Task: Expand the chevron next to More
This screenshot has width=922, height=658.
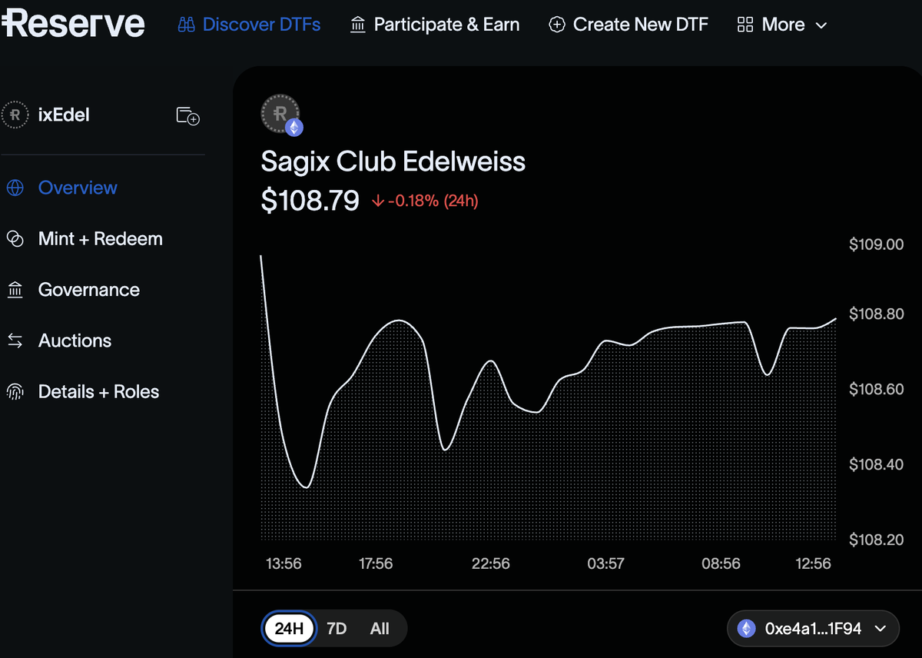Action: click(819, 25)
